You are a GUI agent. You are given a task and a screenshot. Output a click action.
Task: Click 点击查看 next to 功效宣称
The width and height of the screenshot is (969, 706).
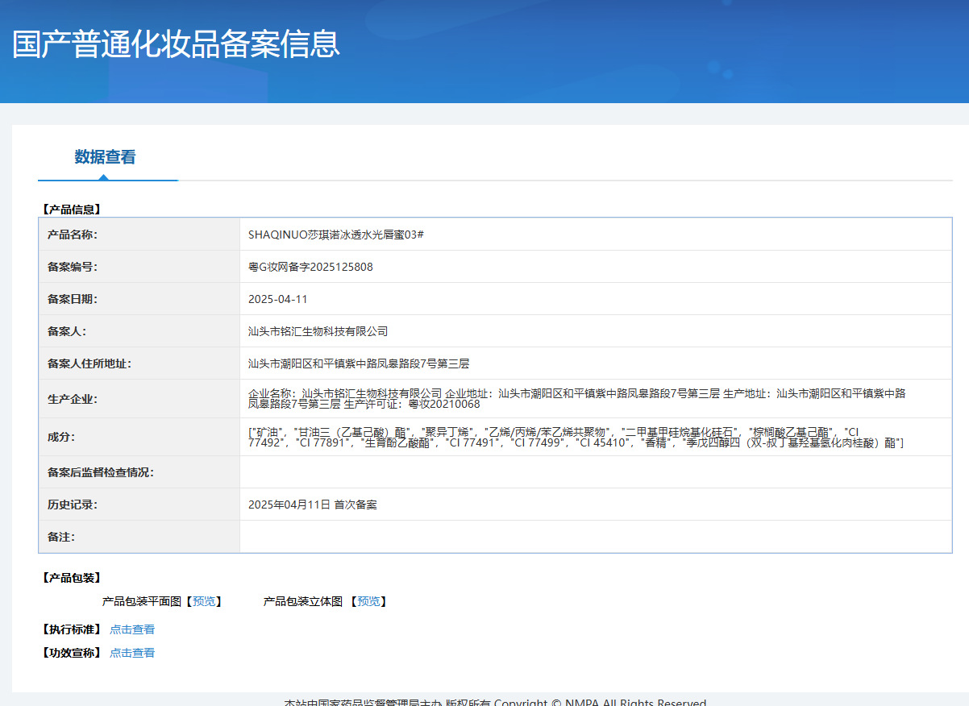(132, 653)
